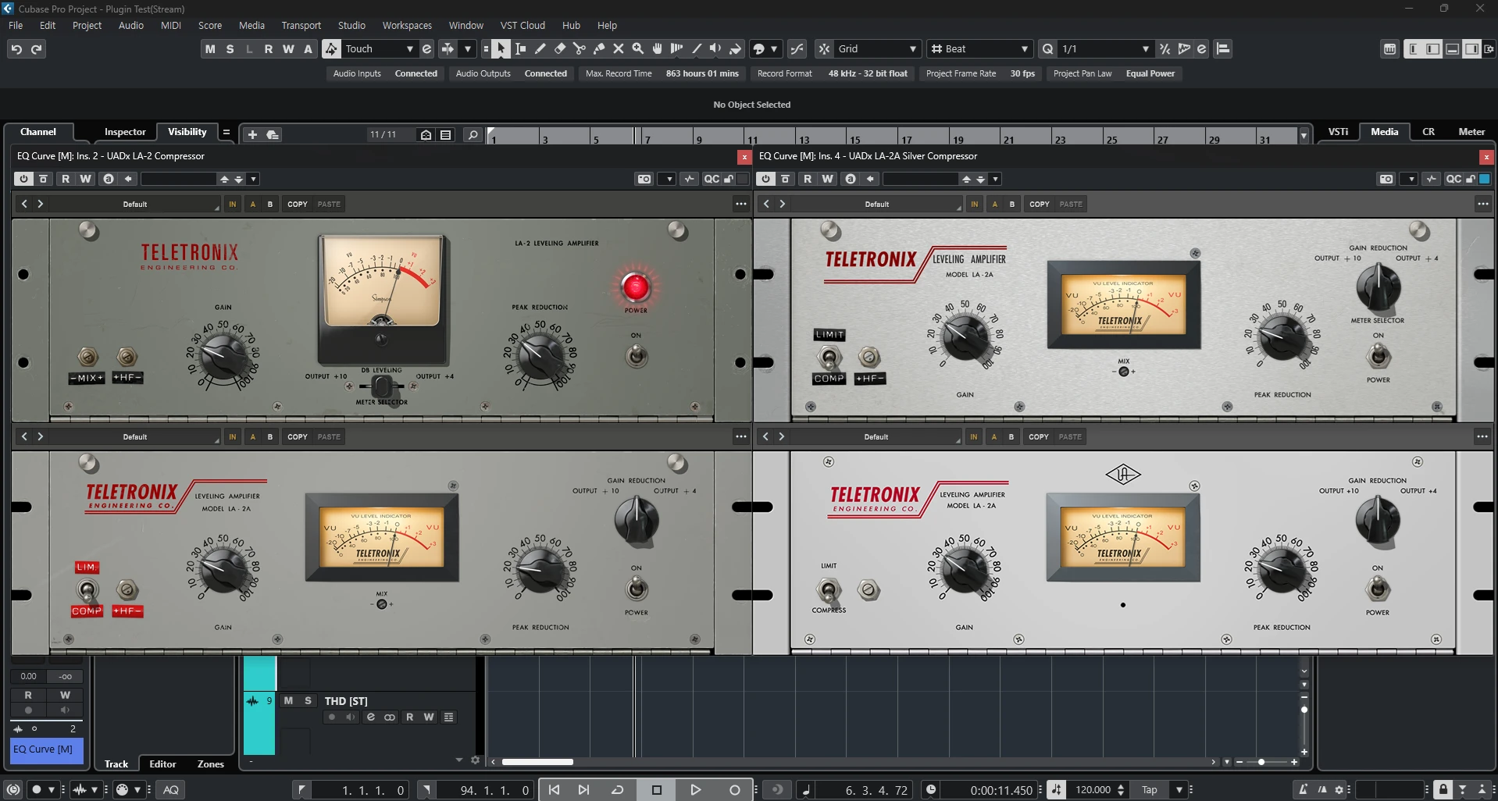Click the Stop transport button
Screen dimensions: 1498x801
pos(657,789)
